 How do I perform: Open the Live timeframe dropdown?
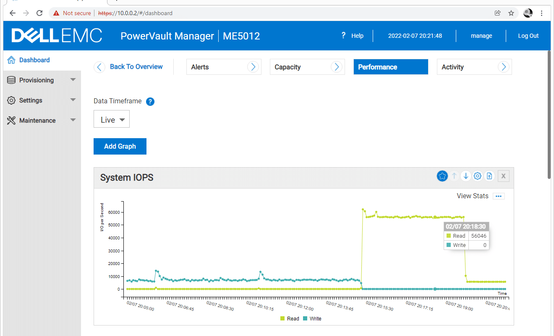(112, 120)
